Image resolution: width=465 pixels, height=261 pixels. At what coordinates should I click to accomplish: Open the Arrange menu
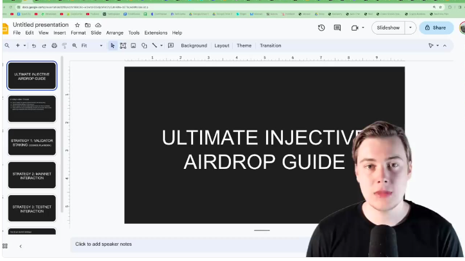[x=115, y=33]
